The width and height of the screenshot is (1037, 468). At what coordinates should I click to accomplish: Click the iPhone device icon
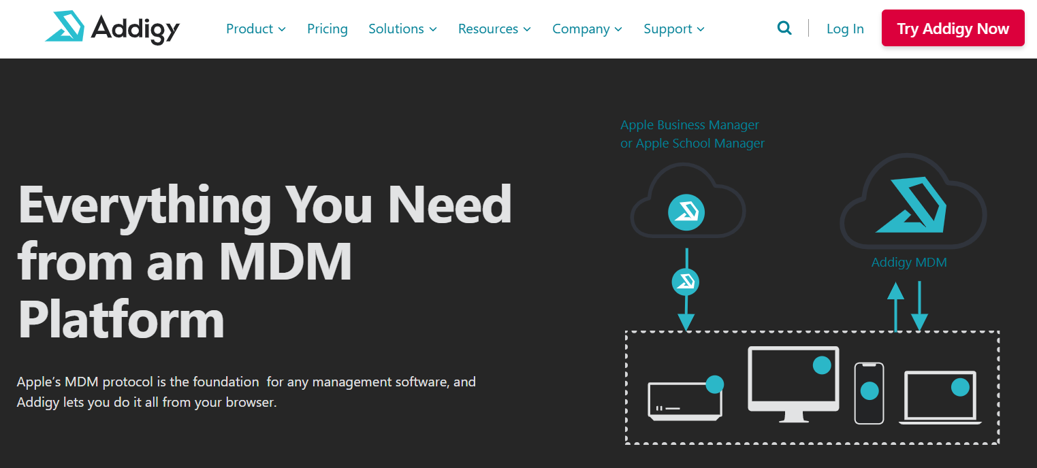[x=869, y=393]
